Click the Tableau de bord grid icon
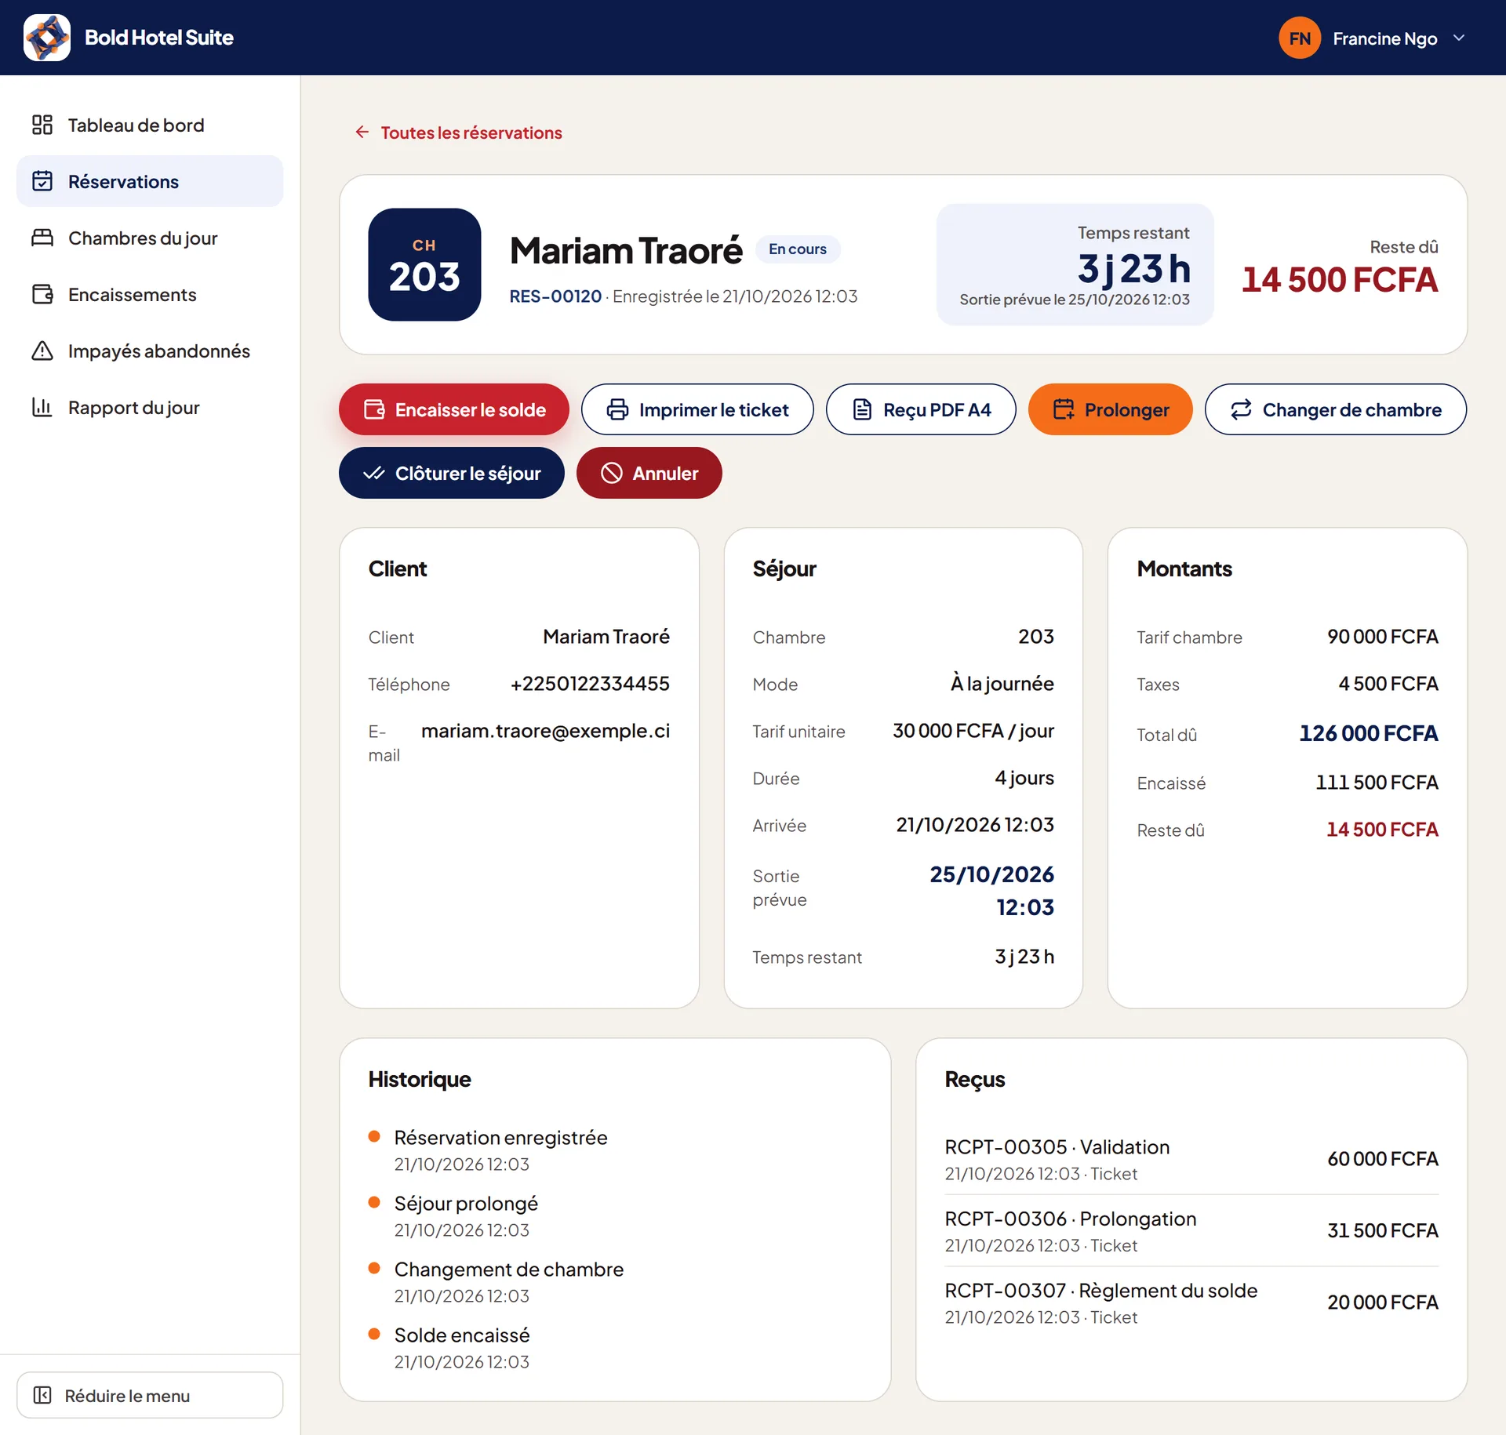The image size is (1506, 1435). [x=42, y=125]
